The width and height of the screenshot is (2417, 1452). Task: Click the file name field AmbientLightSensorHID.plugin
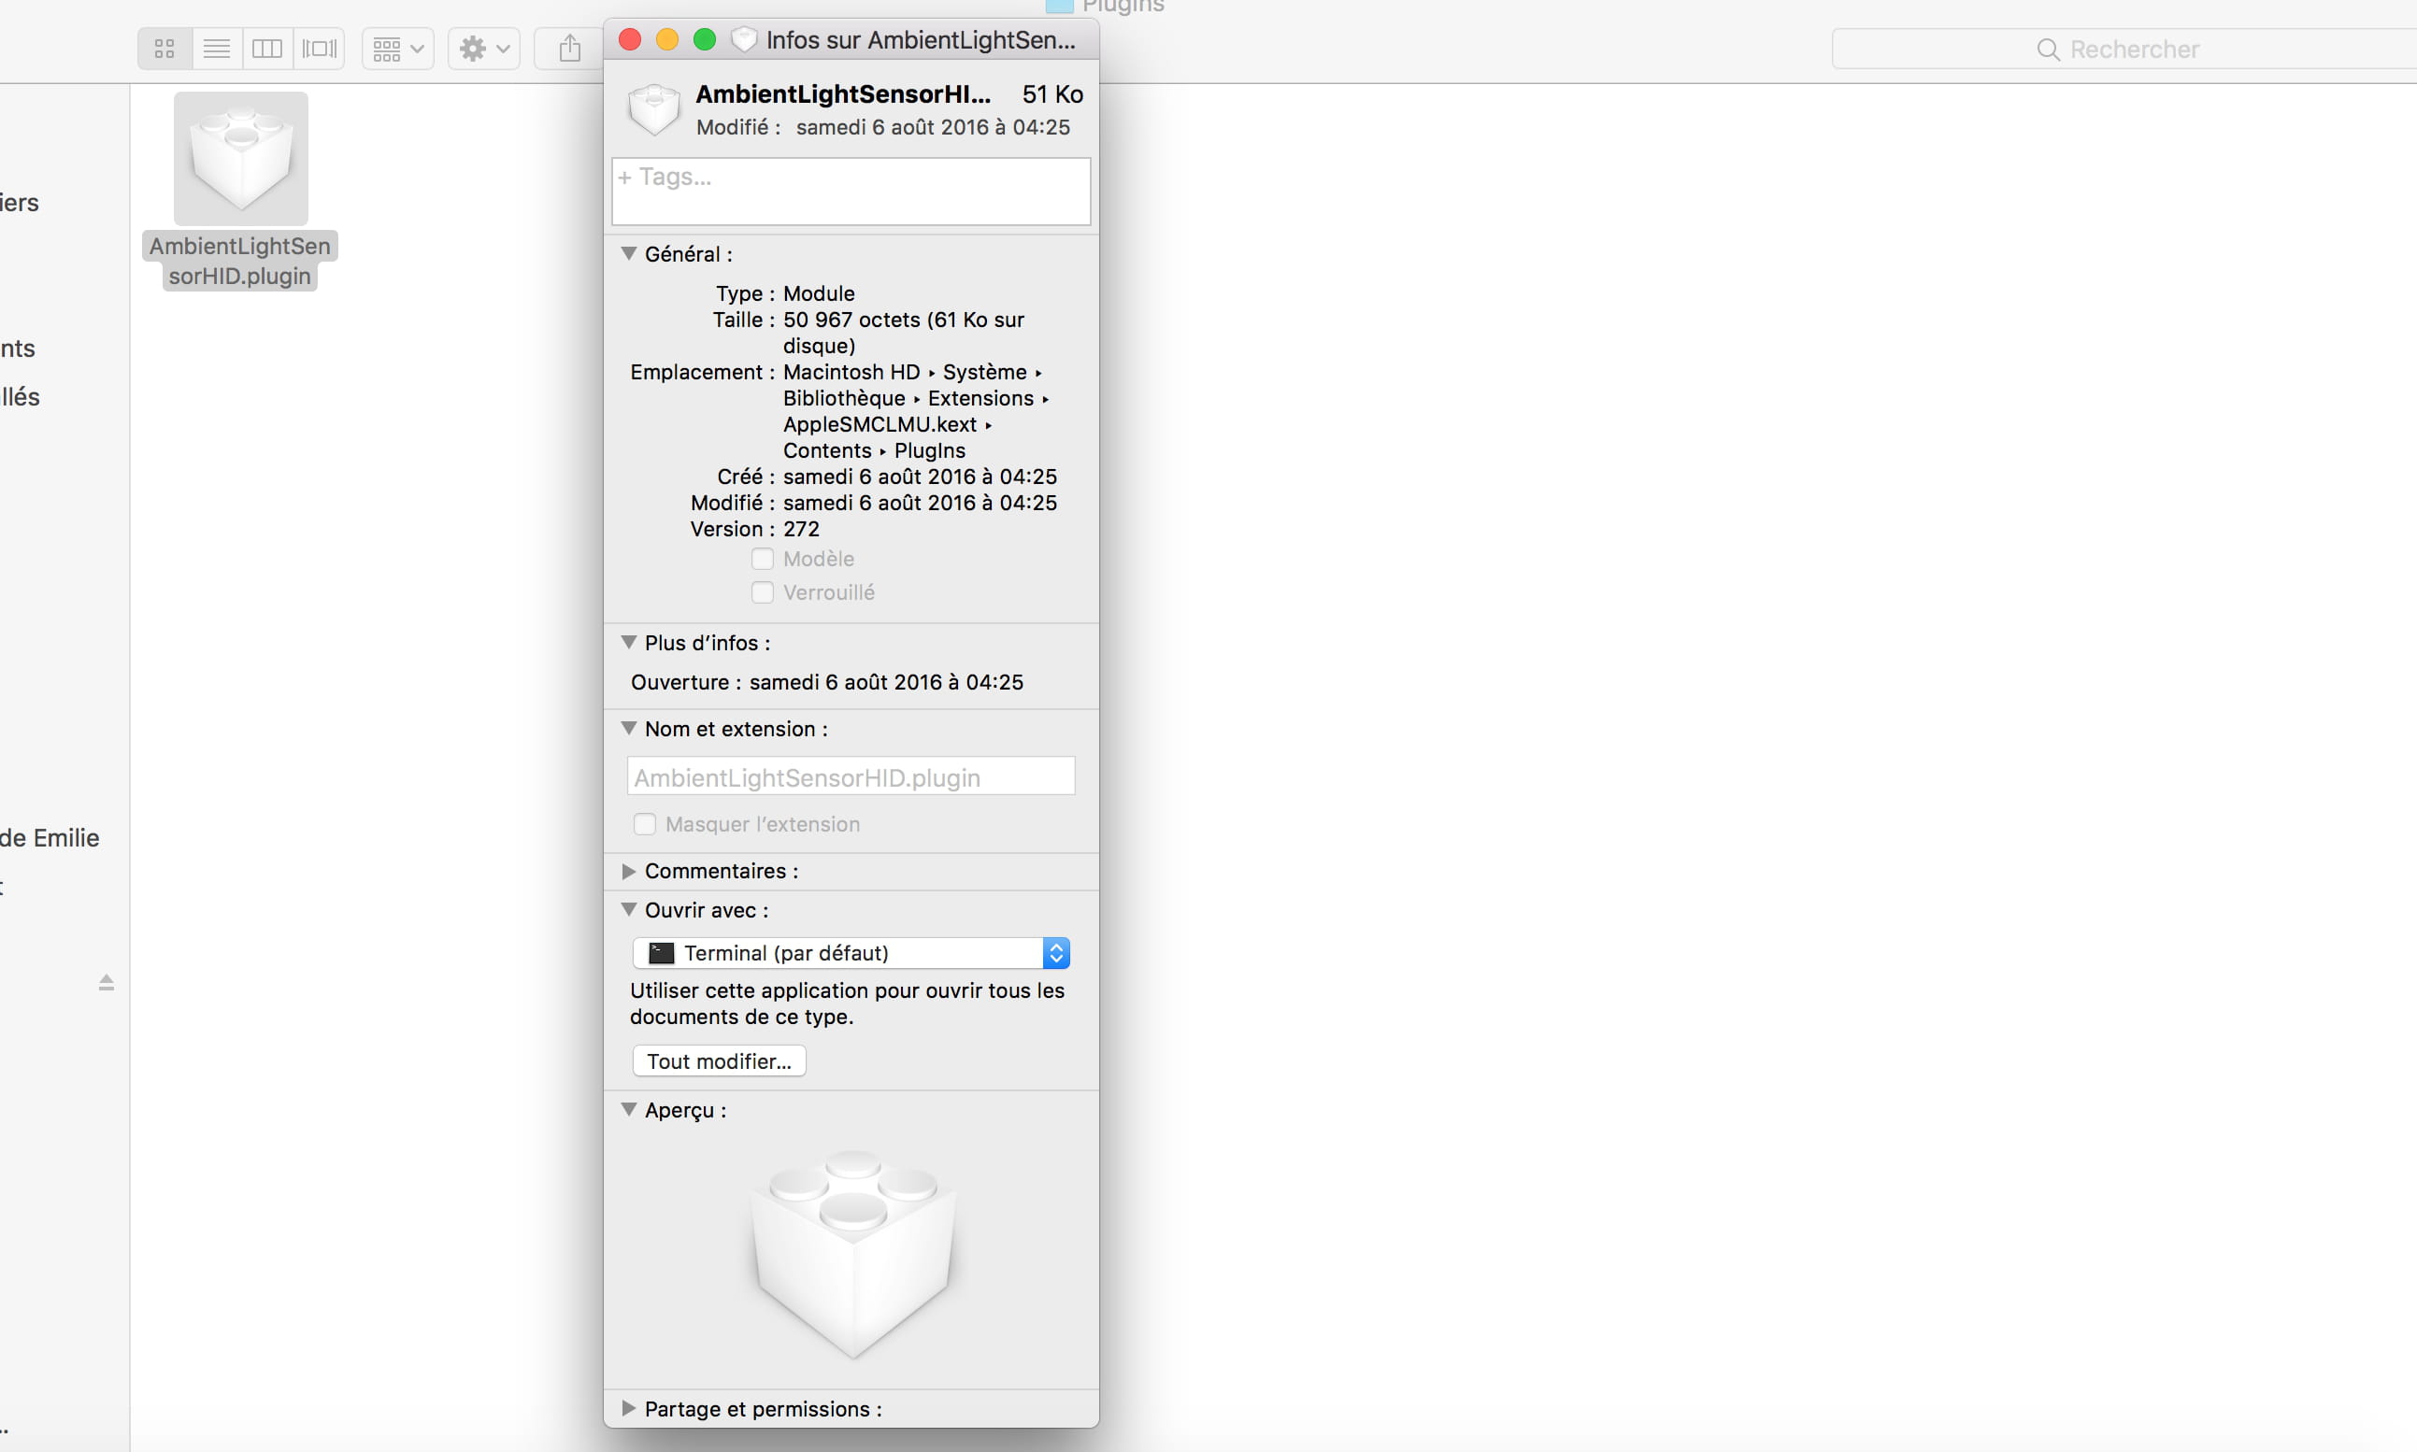click(x=851, y=776)
